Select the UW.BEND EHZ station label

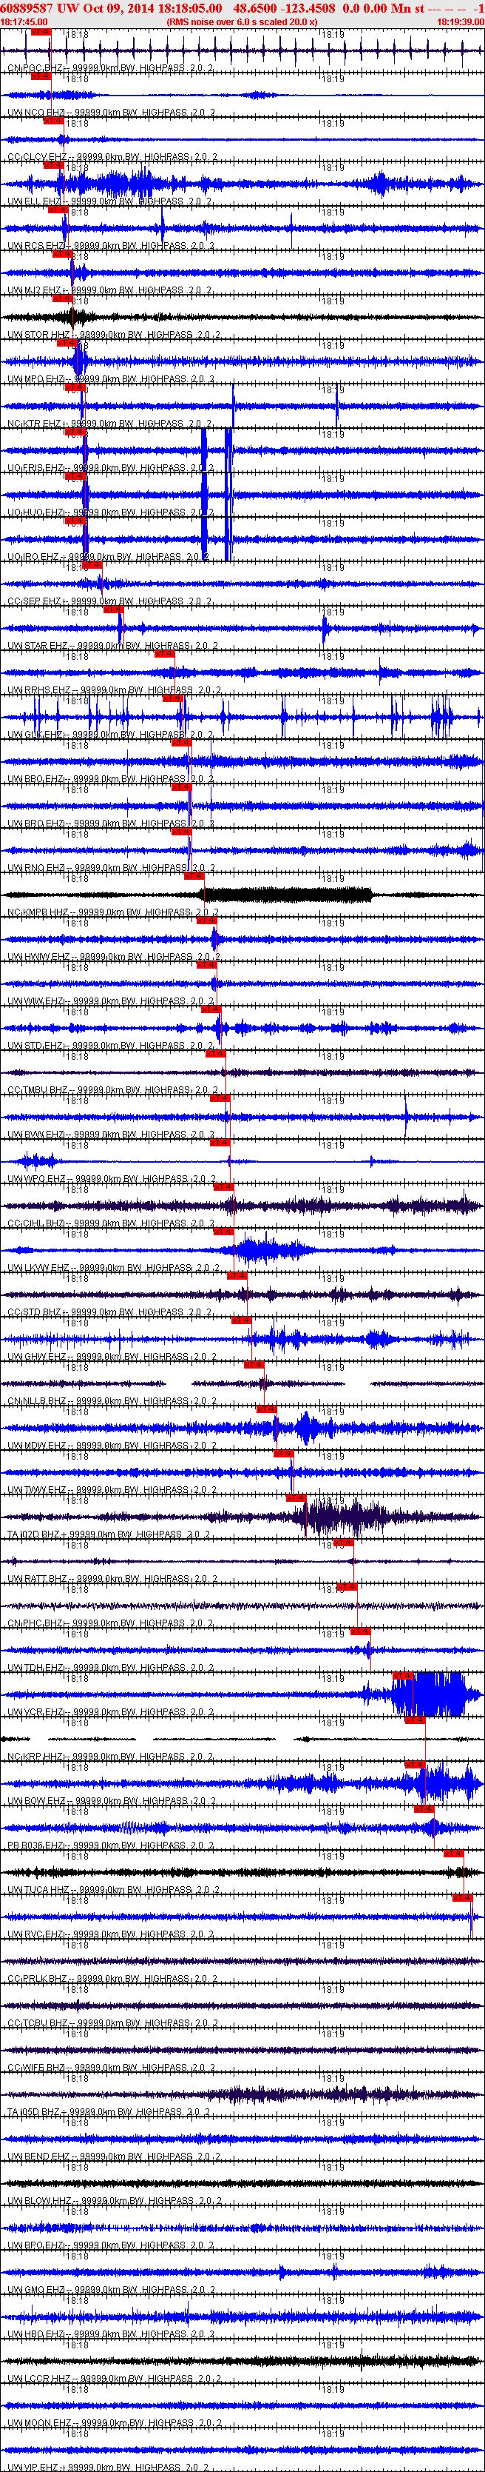(x=113, y=2155)
